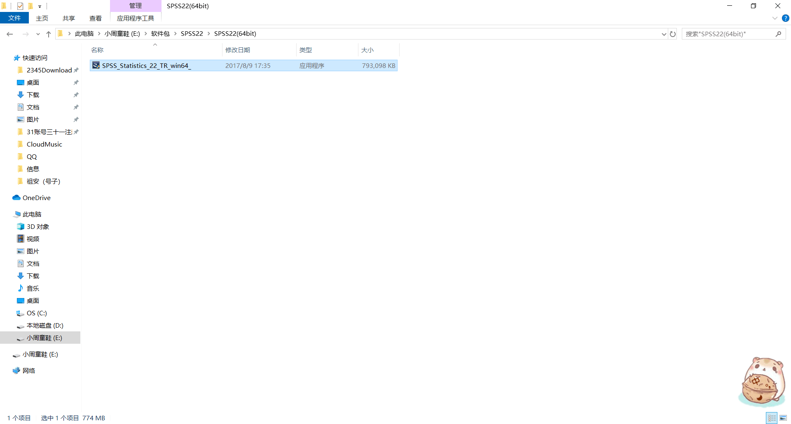Click the quick access new folder icon
The width and height of the screenshot is (791, 424).
click(30, 6)
